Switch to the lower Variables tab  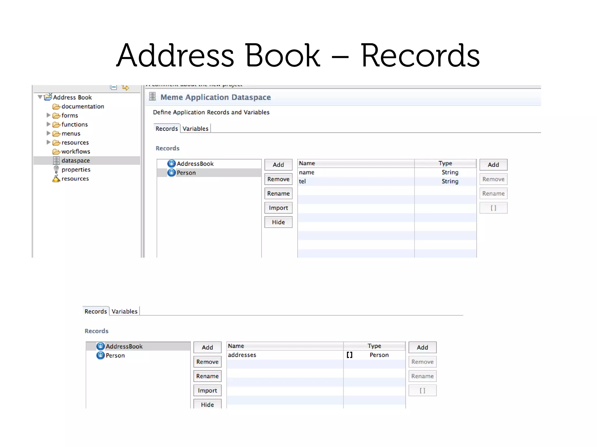pos(124,311)
